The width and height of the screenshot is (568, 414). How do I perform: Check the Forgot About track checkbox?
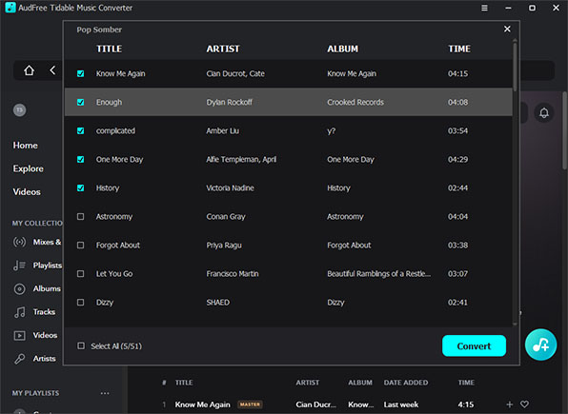[x=80, y=245]
